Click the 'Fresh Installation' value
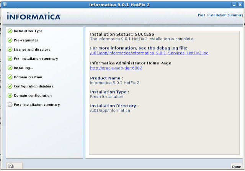 (x=106, y=97)
